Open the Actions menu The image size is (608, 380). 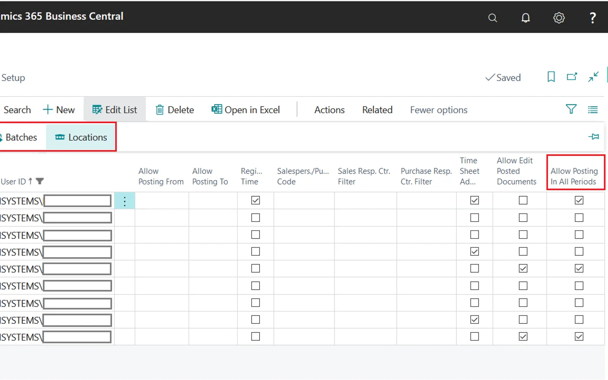pyautogui.click(x=329, y=110)
